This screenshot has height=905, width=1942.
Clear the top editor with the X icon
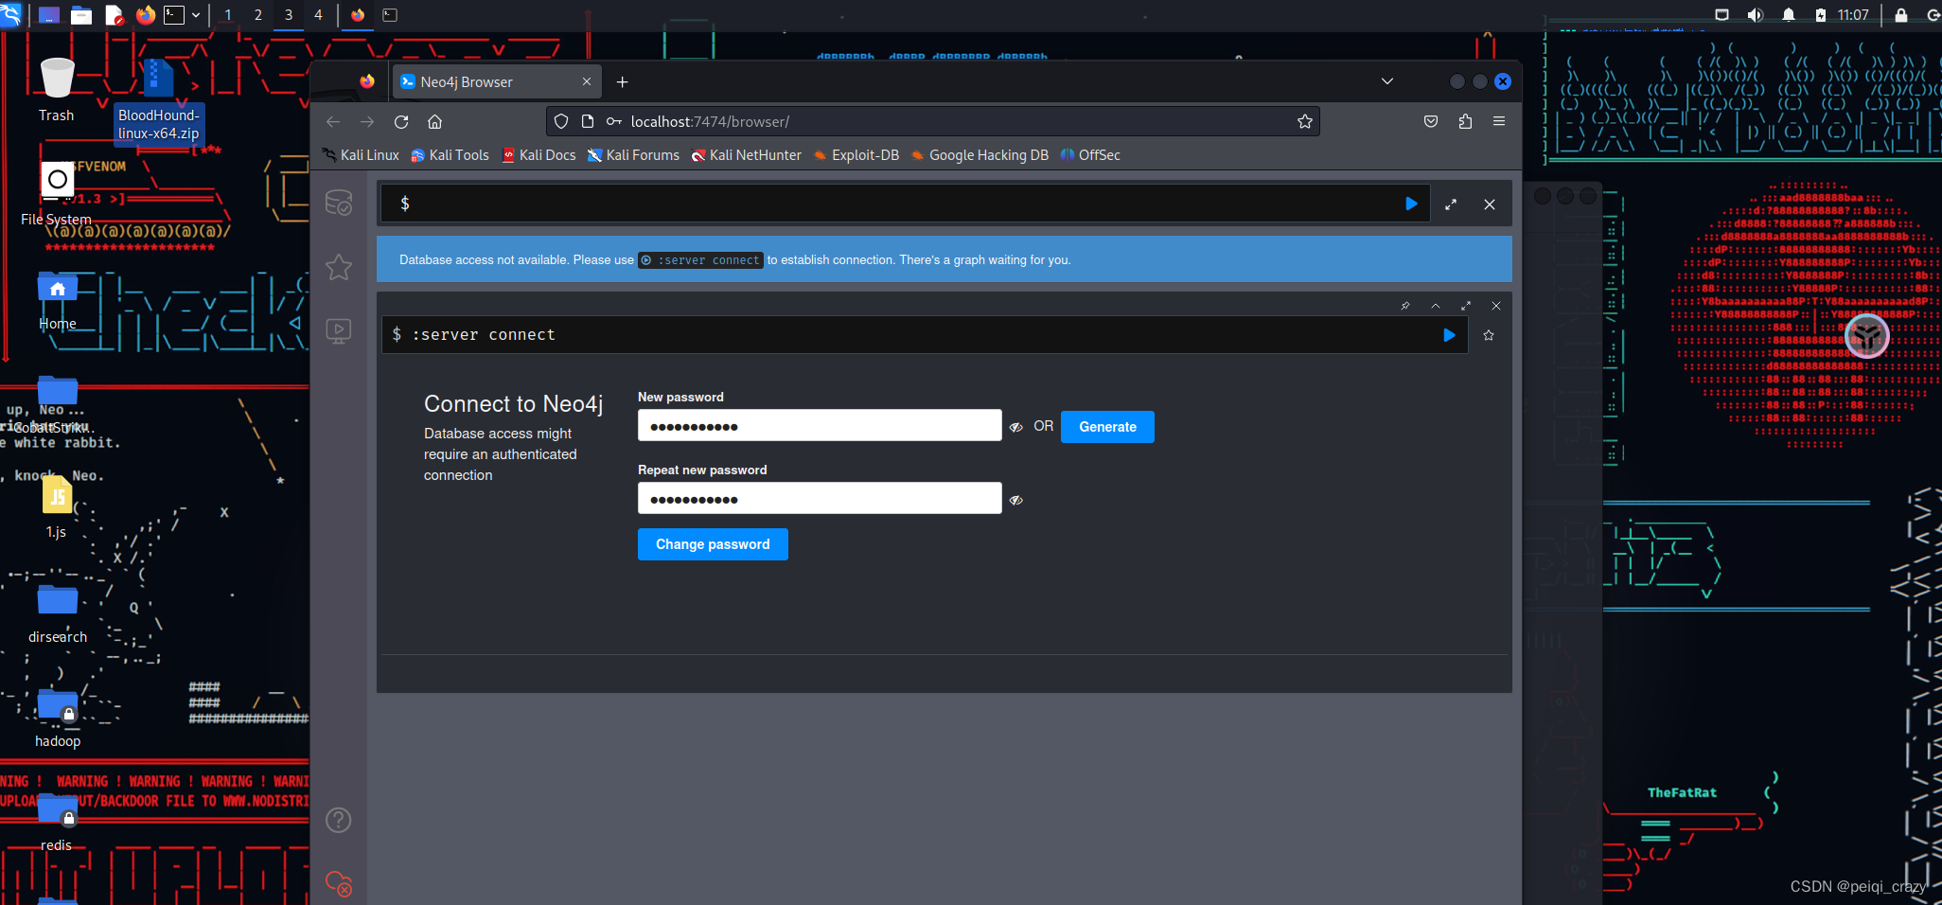tap(1490, 204)
